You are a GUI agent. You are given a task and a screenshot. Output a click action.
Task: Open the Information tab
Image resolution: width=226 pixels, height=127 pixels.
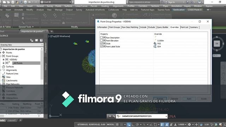tap(102, 27)
